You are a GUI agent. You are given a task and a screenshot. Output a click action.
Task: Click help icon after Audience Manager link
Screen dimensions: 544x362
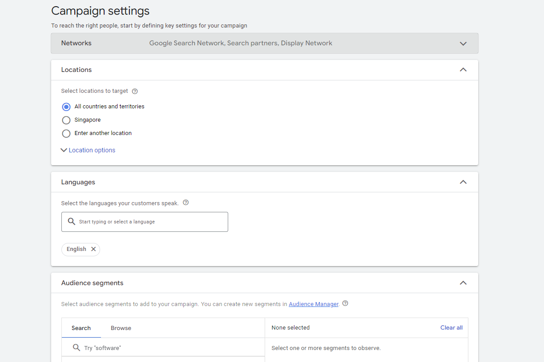coord(345,304)
